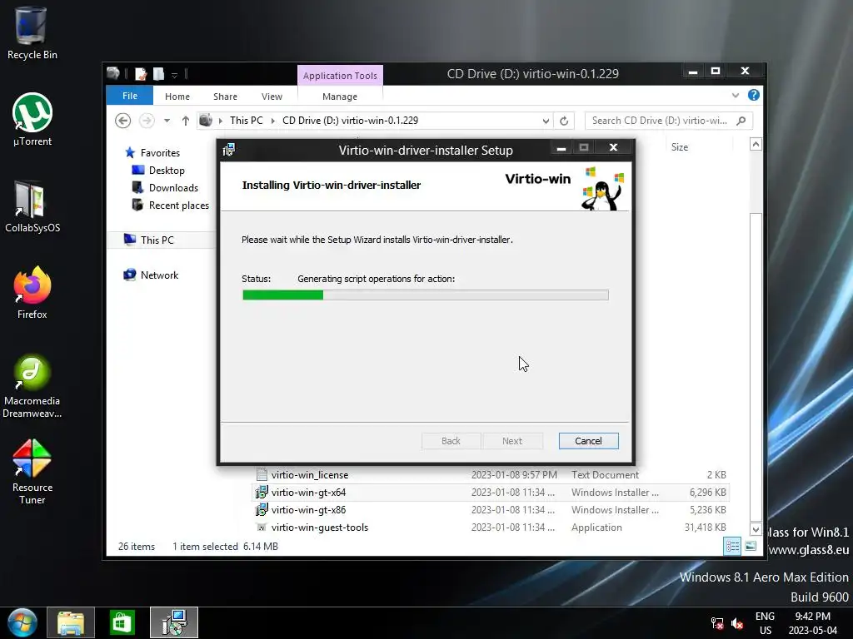
Task: Open Recent places in the navigation pane
Action: (x=179, y=205)
